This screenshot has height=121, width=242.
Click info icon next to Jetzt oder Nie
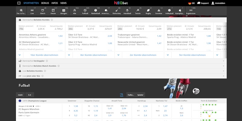click(42, 76)
